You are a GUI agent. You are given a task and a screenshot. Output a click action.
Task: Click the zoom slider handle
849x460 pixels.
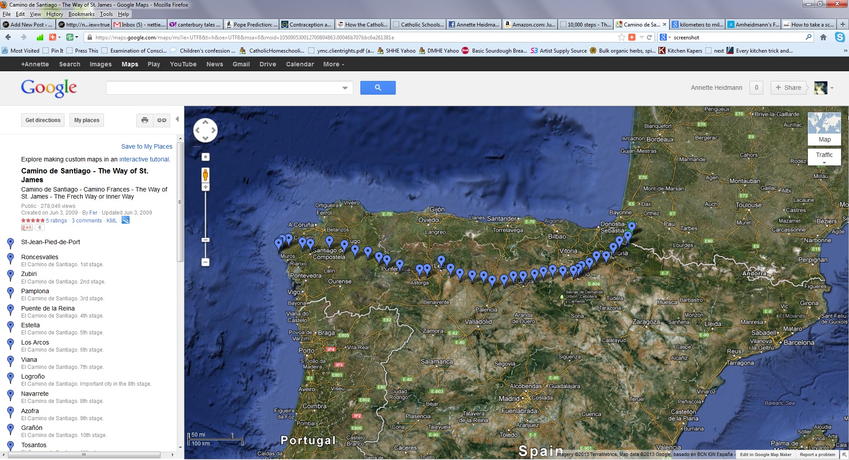(x=205, y=240)
